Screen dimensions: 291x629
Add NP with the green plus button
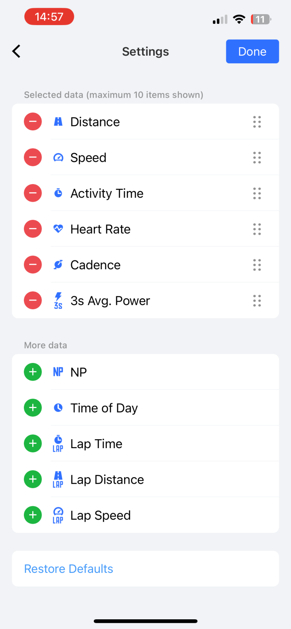(x=33, y=372)
